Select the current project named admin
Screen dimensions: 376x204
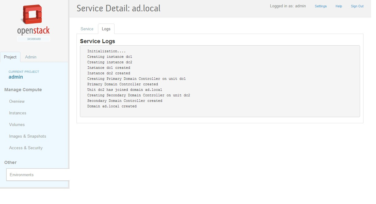tap(16, 77)
